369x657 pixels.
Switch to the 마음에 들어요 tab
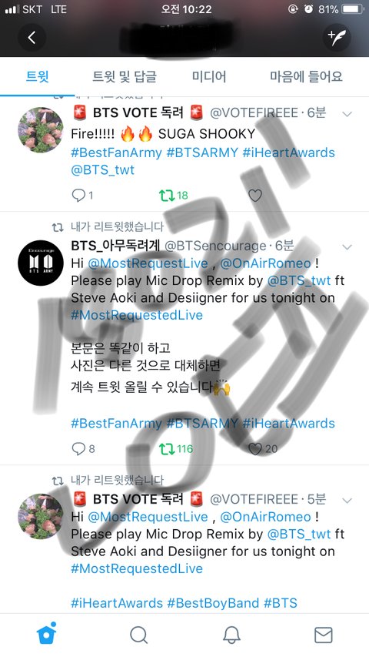306,77
